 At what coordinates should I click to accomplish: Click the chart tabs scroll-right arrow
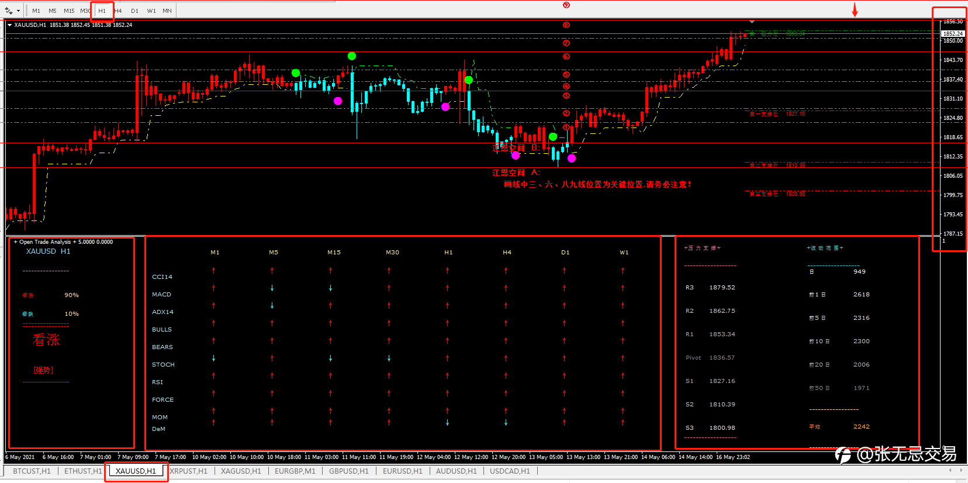[961, 470]
